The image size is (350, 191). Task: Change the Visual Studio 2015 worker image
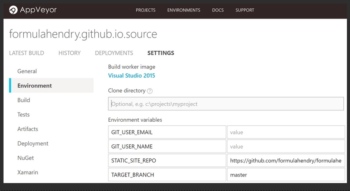pyautogui.click(x=131, y=75)
